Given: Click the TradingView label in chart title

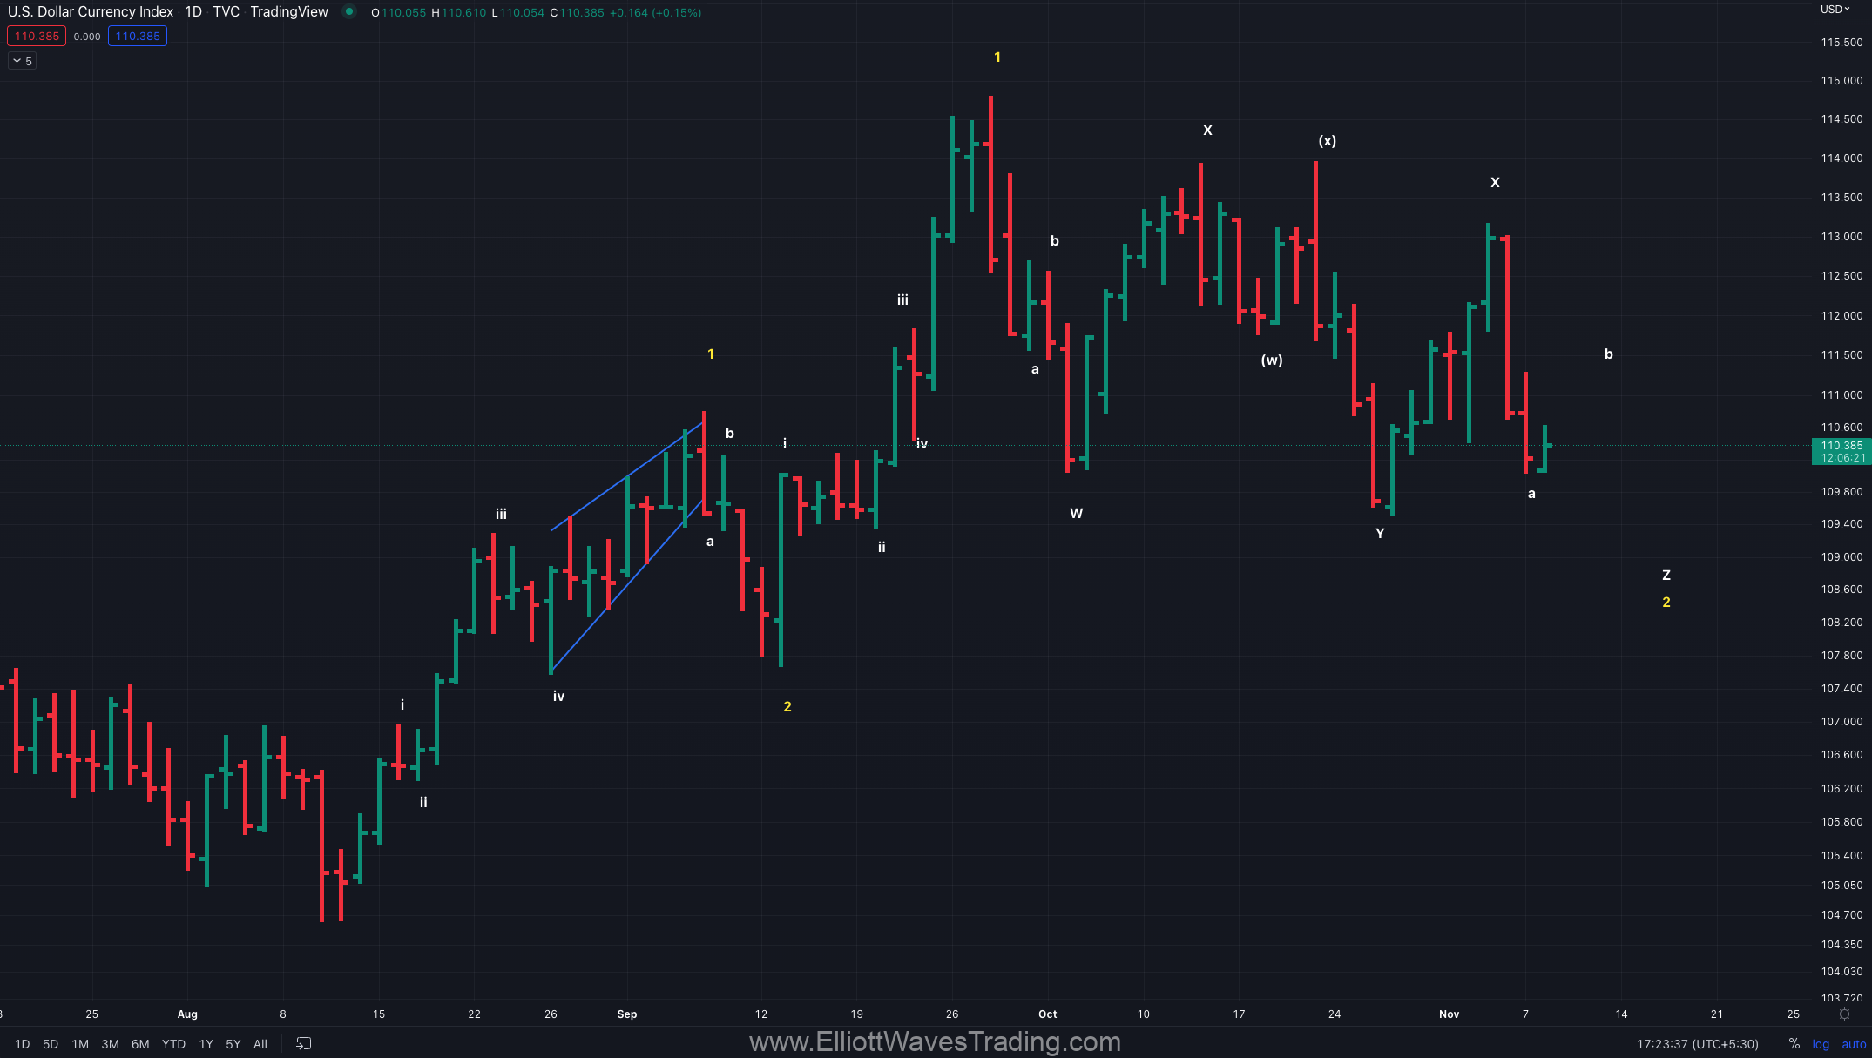Looking at the screenshot, I should click(x=289, y=12).
